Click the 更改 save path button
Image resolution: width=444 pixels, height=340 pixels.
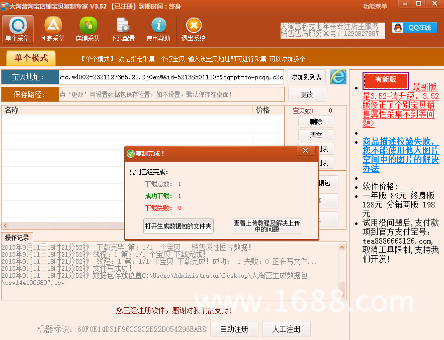tap(307, 94)
